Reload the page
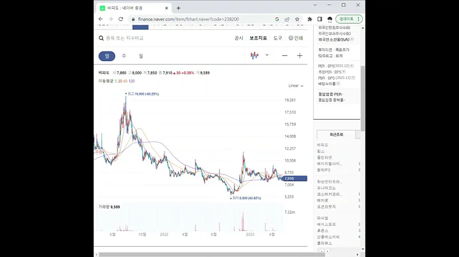459x257 pixels. [120, 19]
